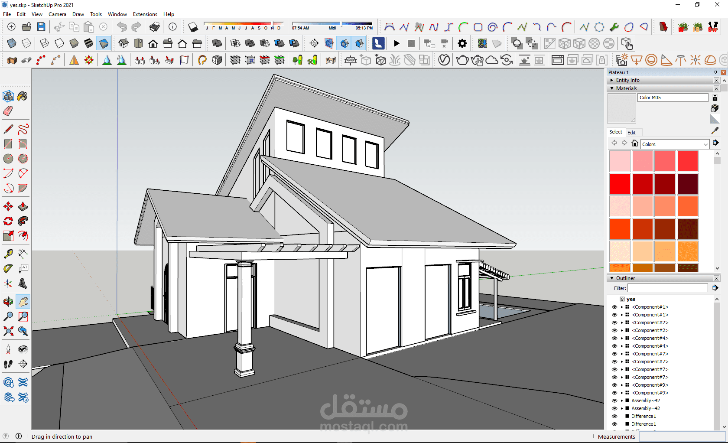Screen dimensions: 728x443
Task: Open the gear settings icon in toolbar
Action: (462, 43)
